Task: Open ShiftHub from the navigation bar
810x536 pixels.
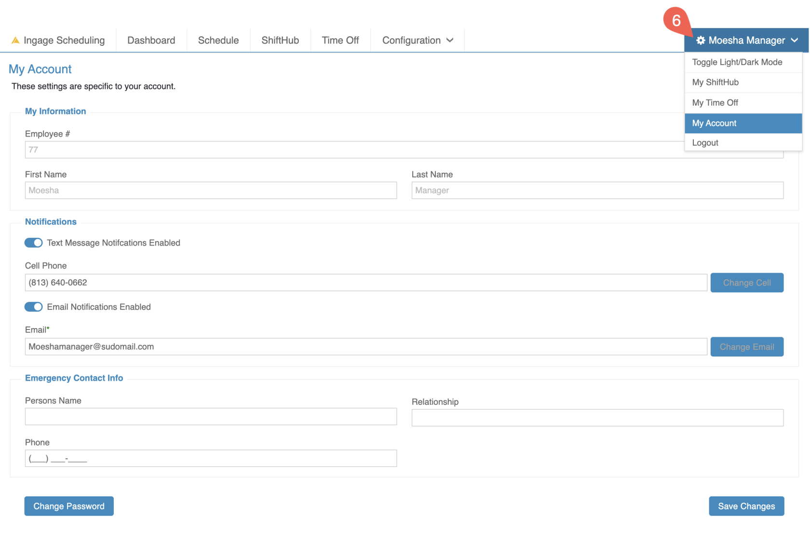Action: (x=280, y=41)
